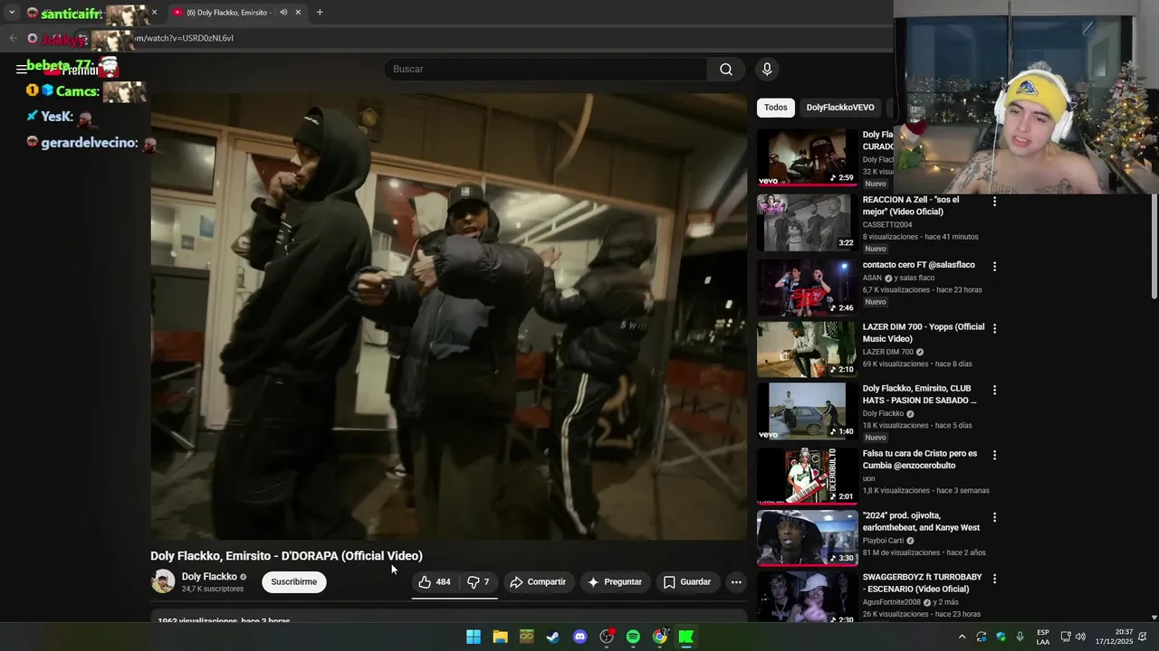Play the REACCION A Zell thumbnail

(807, 222)
